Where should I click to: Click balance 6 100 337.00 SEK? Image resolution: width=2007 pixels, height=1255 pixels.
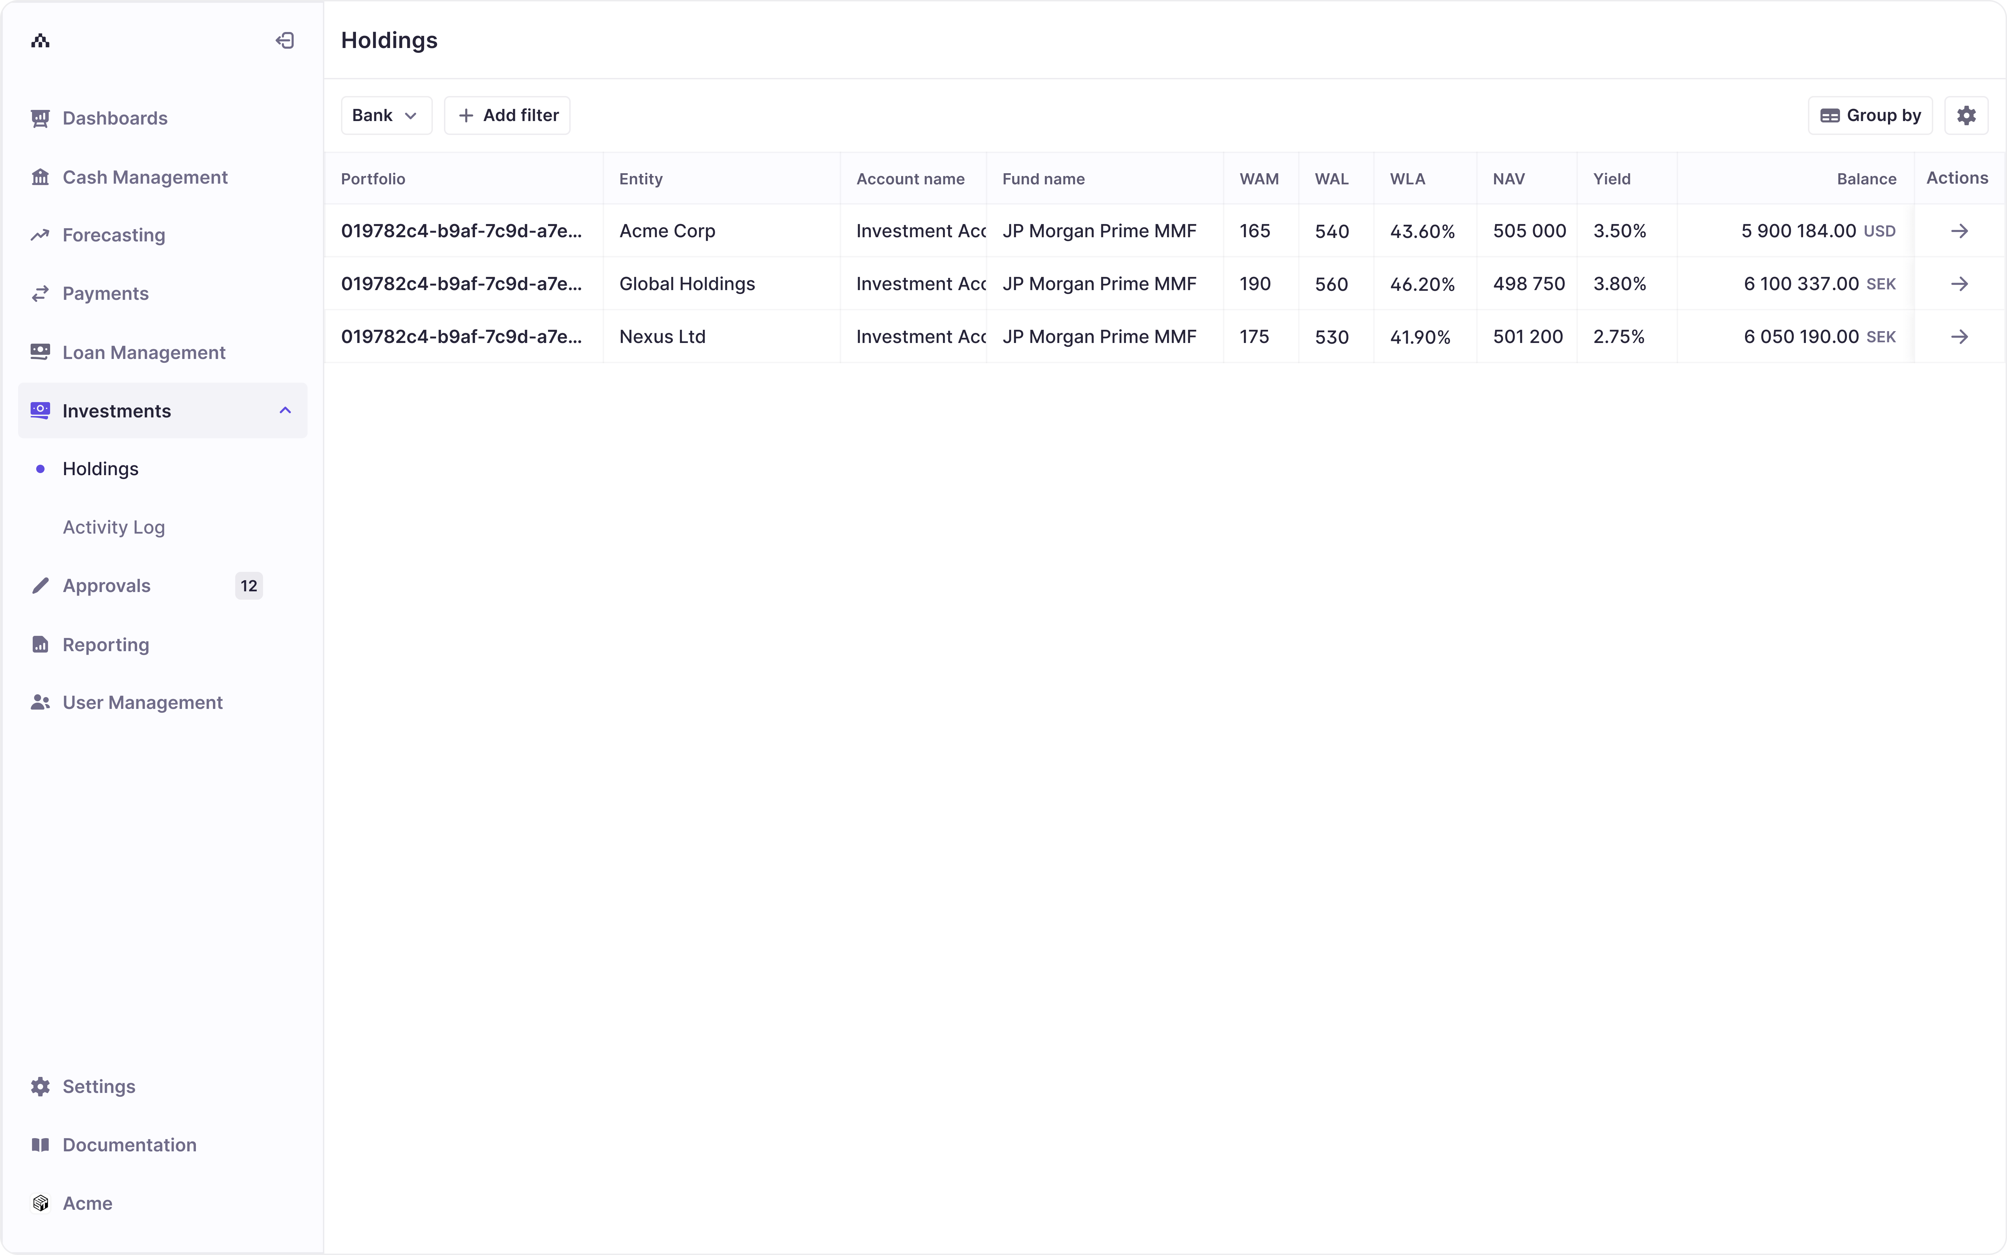point(1819,284)
